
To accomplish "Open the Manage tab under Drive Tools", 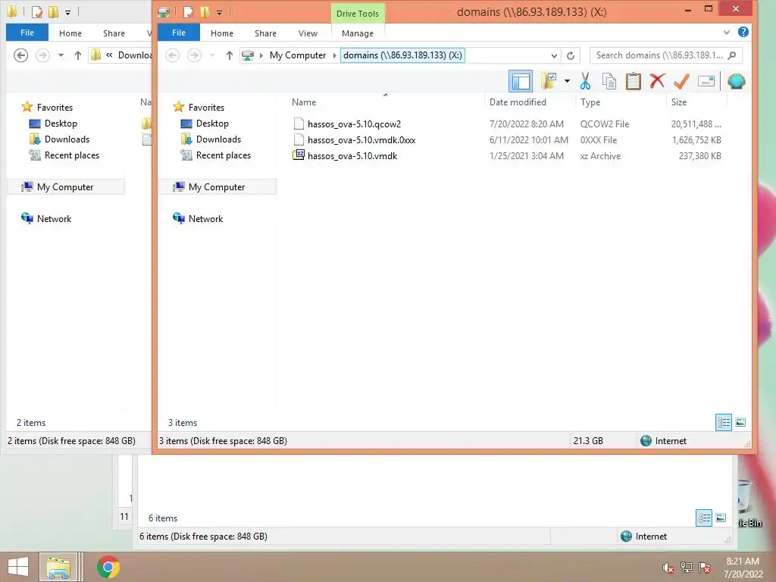I will point(358,33).
